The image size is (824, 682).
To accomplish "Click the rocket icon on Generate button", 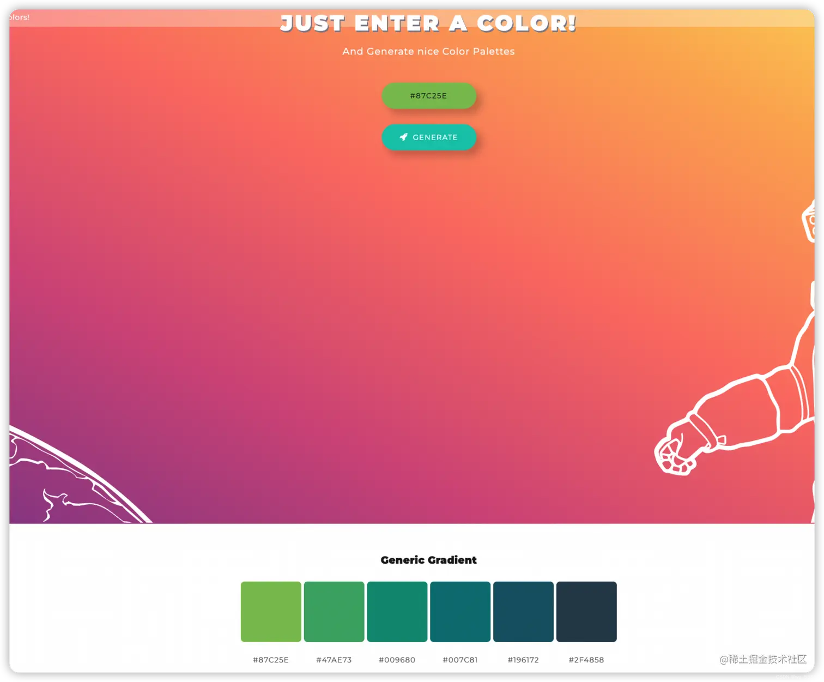I will pyautogui.click(x=403, y=137).
